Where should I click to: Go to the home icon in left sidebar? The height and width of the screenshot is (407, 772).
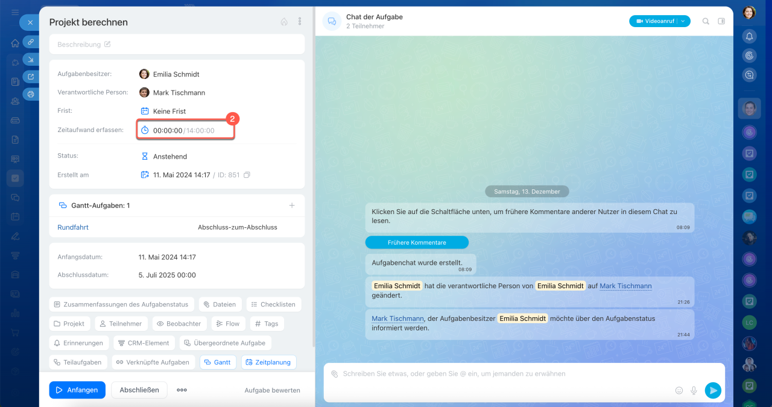(x=15, y=43)
